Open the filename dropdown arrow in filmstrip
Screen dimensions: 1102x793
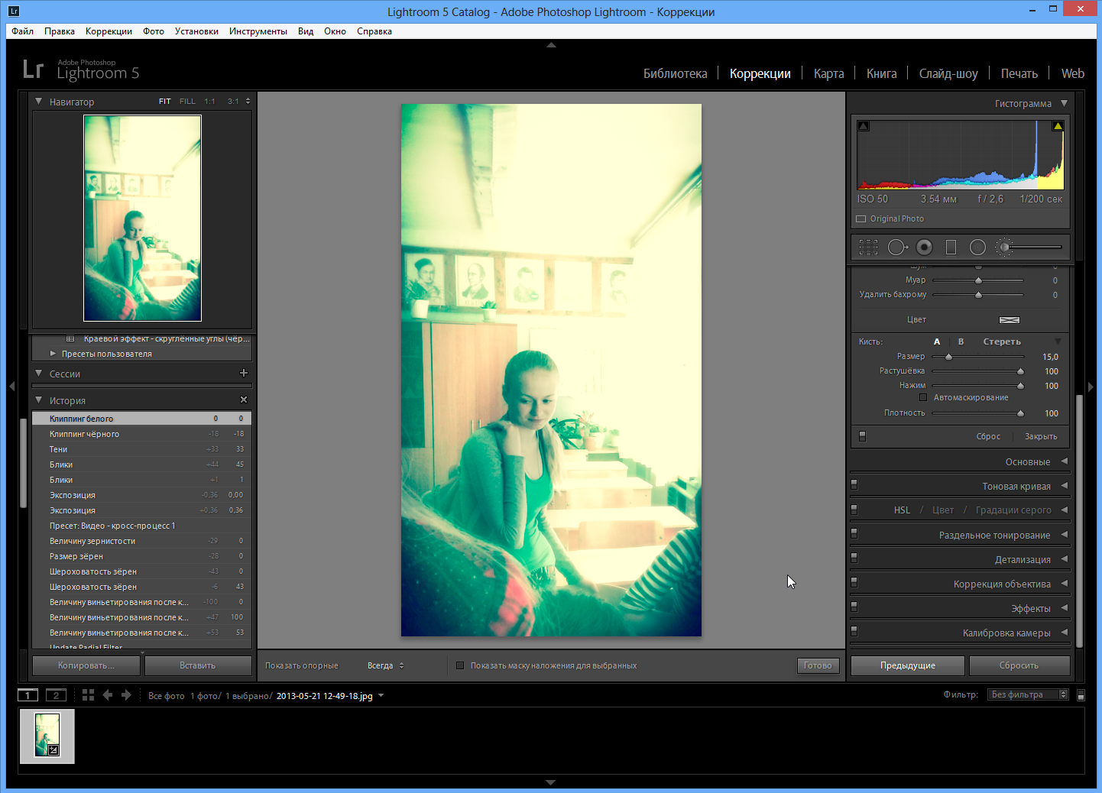381,696
